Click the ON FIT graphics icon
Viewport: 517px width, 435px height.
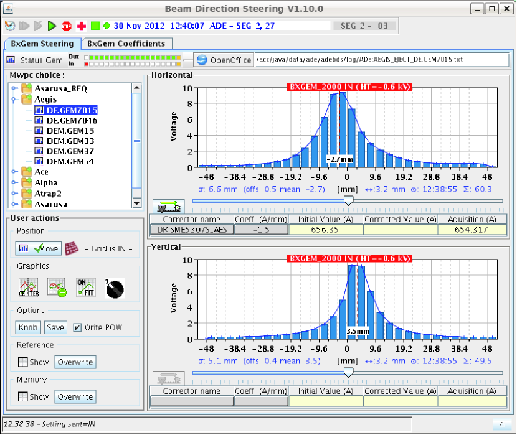coord(85,287)
